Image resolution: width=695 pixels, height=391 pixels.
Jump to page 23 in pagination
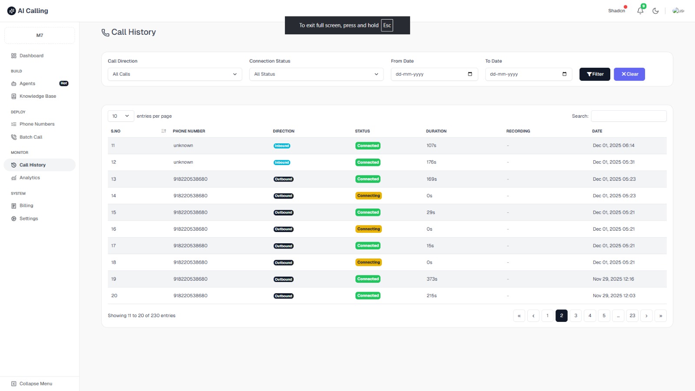pos(632,316)
